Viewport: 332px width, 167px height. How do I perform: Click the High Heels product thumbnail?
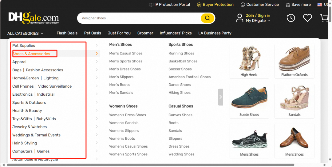pyautogui.click(x=249, y=61)
